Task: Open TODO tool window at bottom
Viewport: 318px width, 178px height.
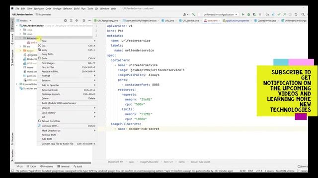Action: 31,167
